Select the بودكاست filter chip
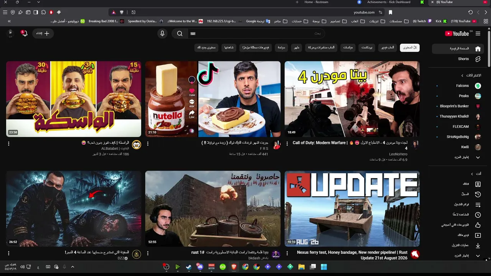The height and width of the screenshot is (276, 491). coord(367,48)
